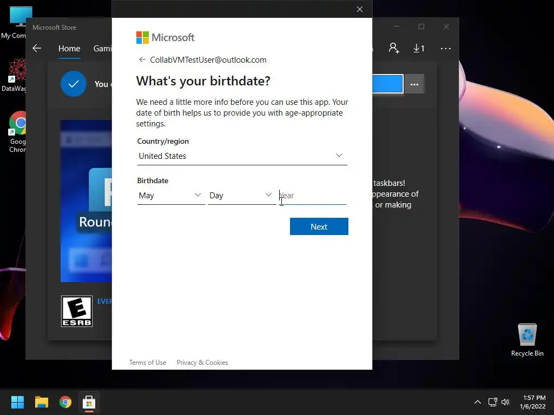
Task: Open the volume tray icon
Action: pos(505,402)
